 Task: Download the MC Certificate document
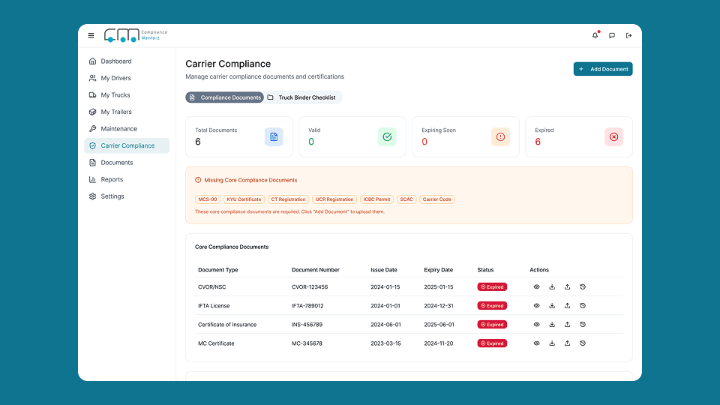click(552, 343)
